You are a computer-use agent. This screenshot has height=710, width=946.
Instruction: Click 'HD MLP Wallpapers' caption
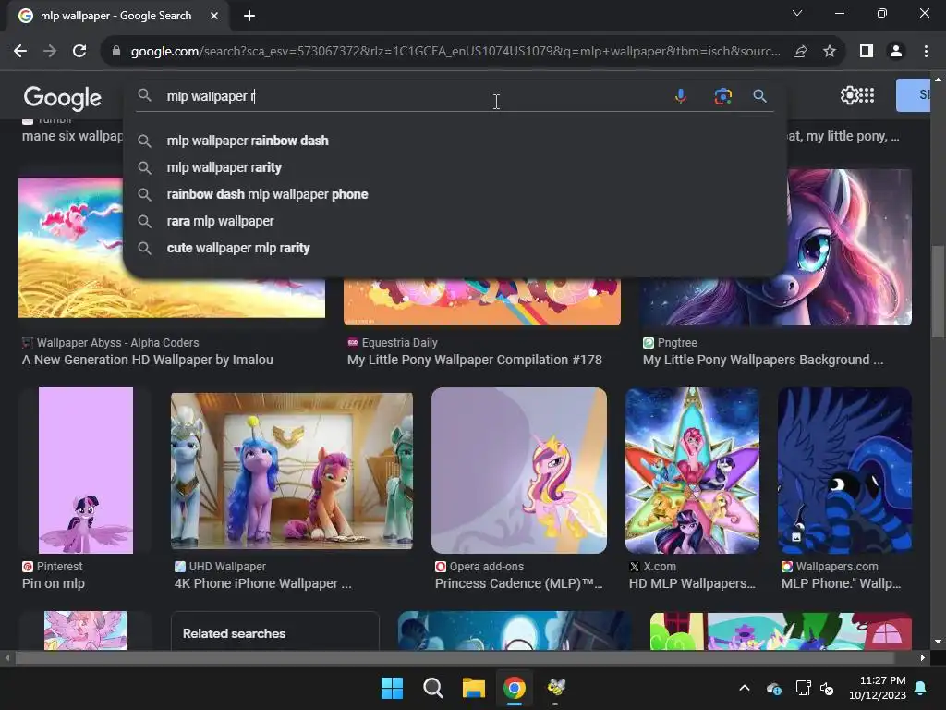pos(692,584)
